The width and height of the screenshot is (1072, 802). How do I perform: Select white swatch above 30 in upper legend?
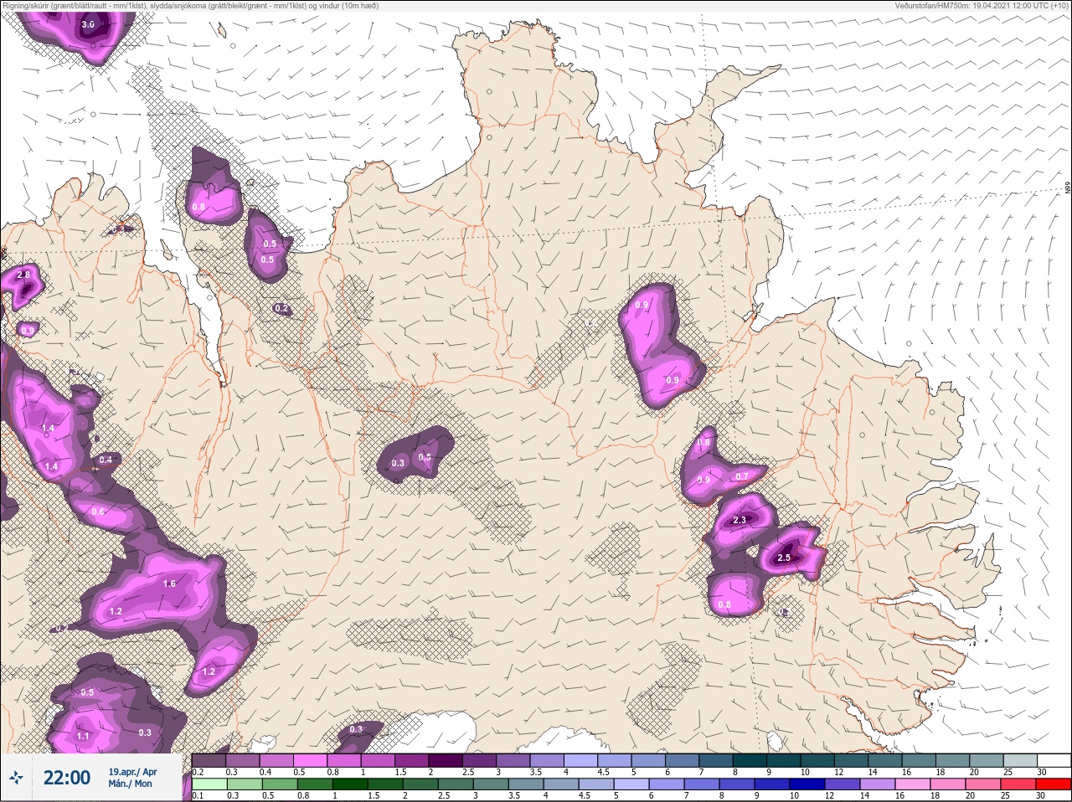(x=1054, y=760)
